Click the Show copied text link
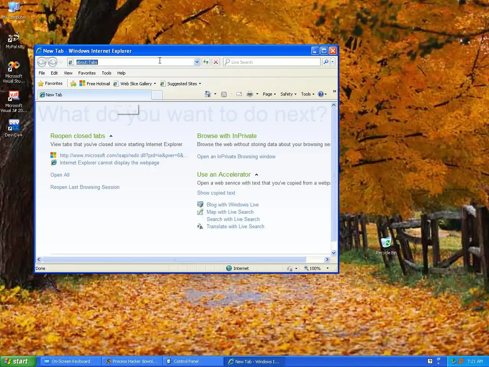489x367 pixels. [x=216, y=193]
